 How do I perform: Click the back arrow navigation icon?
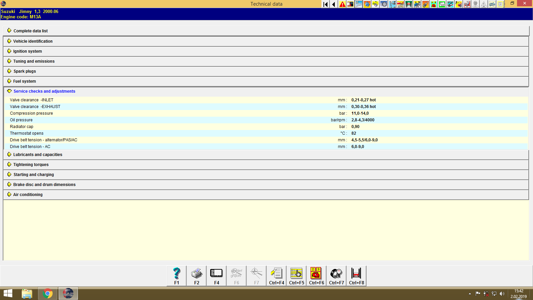(x=333, y=4)
